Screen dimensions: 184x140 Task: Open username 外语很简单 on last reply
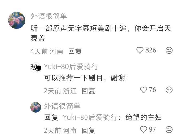pyautogui.click(x=62, y=106)
